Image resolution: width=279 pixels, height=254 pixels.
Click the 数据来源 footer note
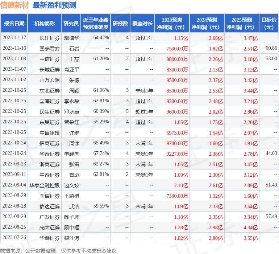point(58,251)
